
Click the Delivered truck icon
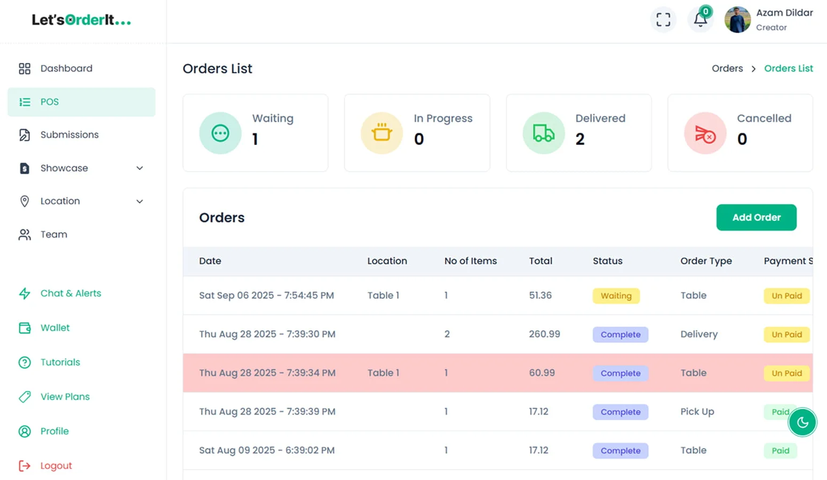point(543,133)
